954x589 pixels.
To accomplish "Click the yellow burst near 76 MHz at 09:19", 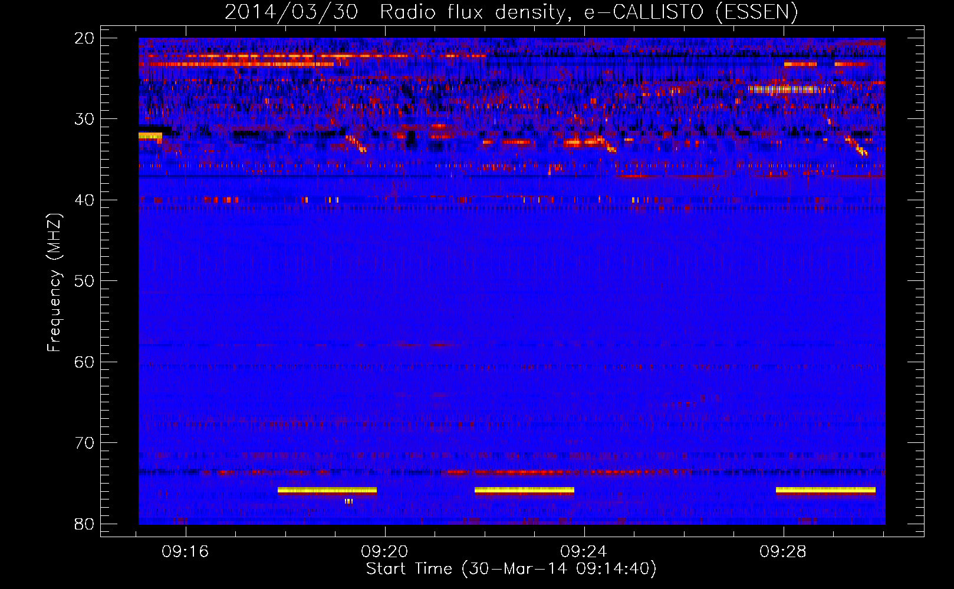I will point(327,490).
